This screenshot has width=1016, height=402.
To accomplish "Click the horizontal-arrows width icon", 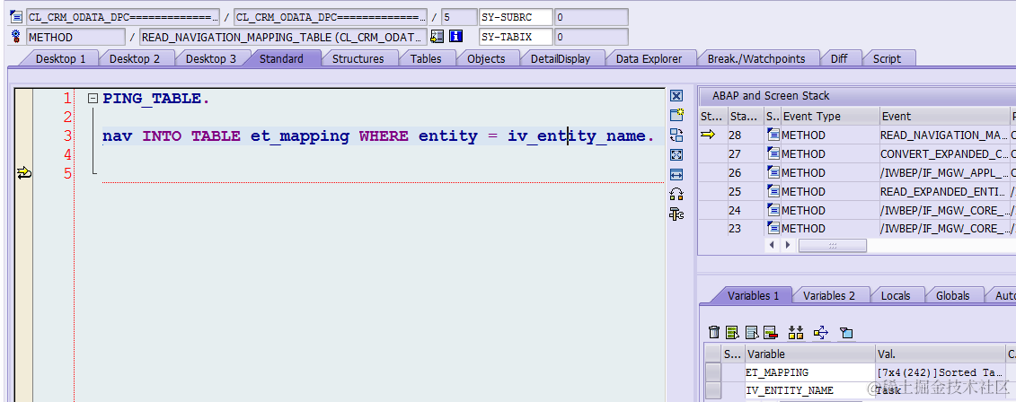I will pos(676,174).
